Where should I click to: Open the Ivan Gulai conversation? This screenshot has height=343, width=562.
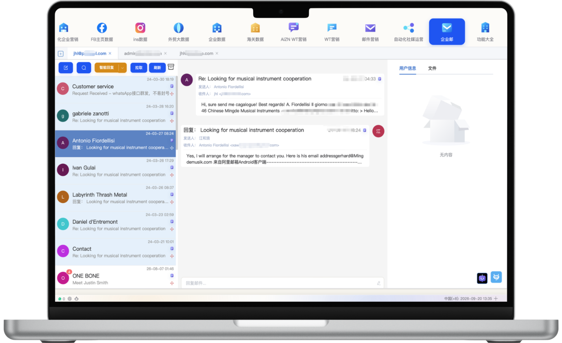pos(116,170)
